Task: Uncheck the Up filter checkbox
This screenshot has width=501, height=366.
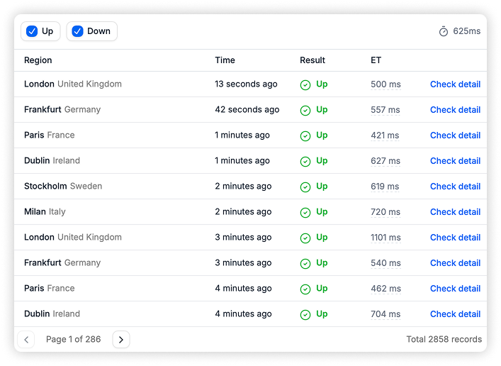Action: click(x=32, y=31)
